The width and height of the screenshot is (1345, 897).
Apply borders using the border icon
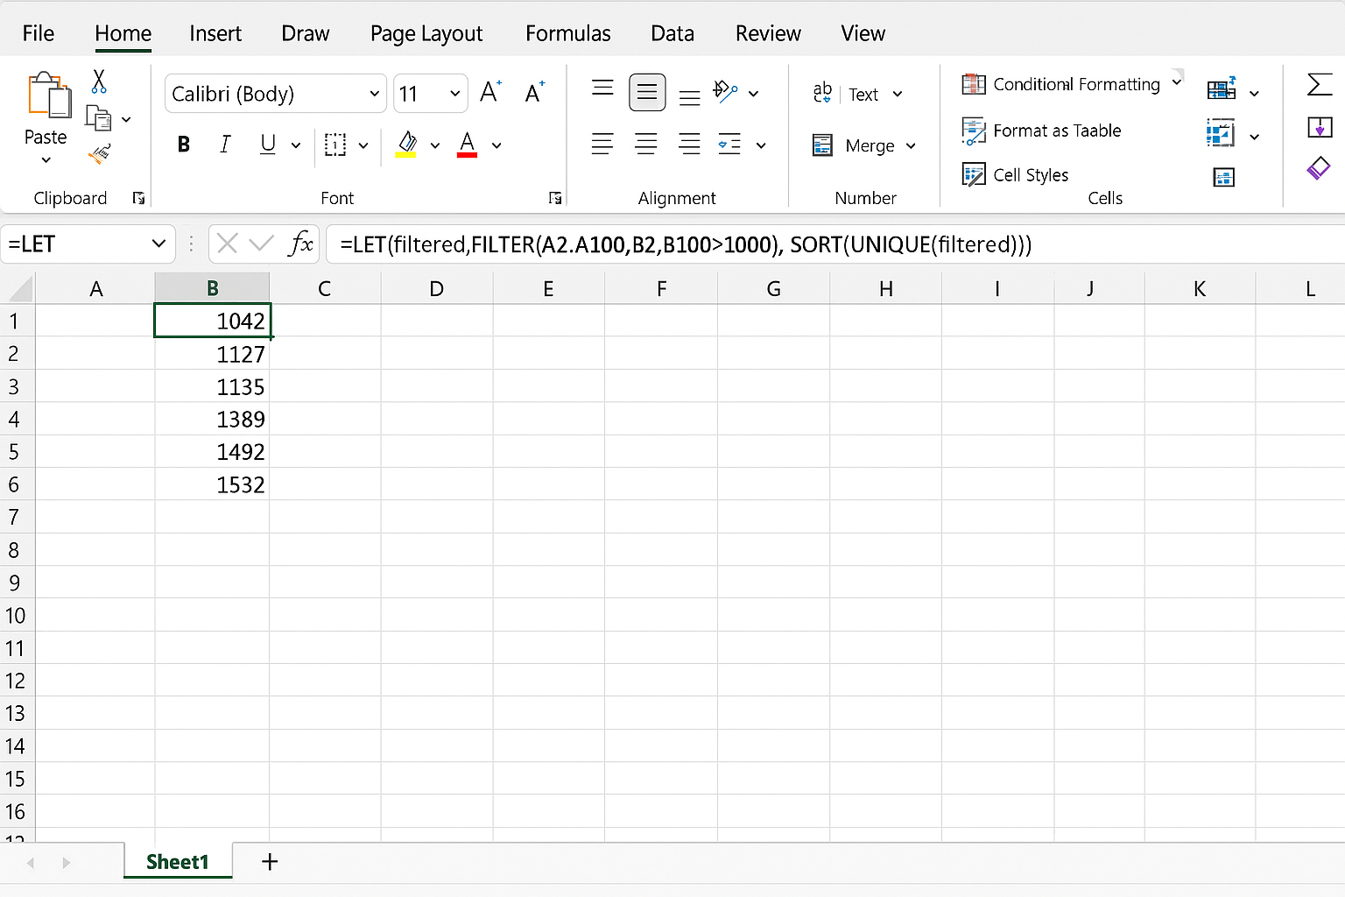(x=335, y=145)
